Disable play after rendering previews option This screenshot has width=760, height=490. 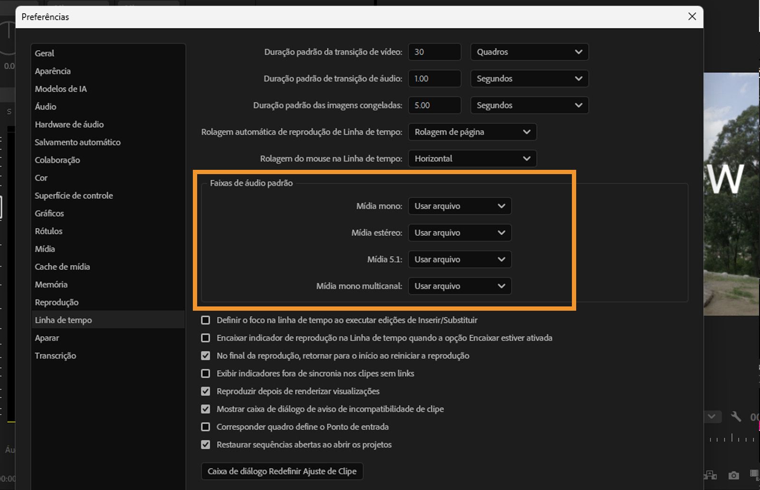click(206, 391)
